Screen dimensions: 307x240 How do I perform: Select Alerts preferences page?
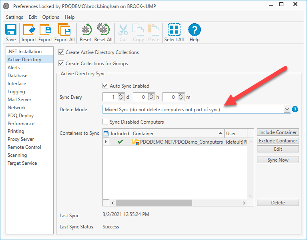29,68
